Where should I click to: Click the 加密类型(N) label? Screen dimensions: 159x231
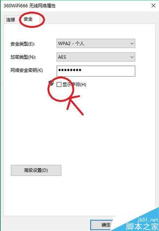coord(23,57)
